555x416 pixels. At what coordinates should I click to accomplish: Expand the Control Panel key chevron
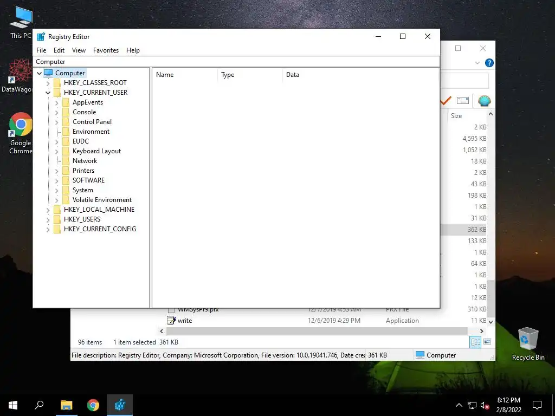pyautogui.click(x=56, y=122)
